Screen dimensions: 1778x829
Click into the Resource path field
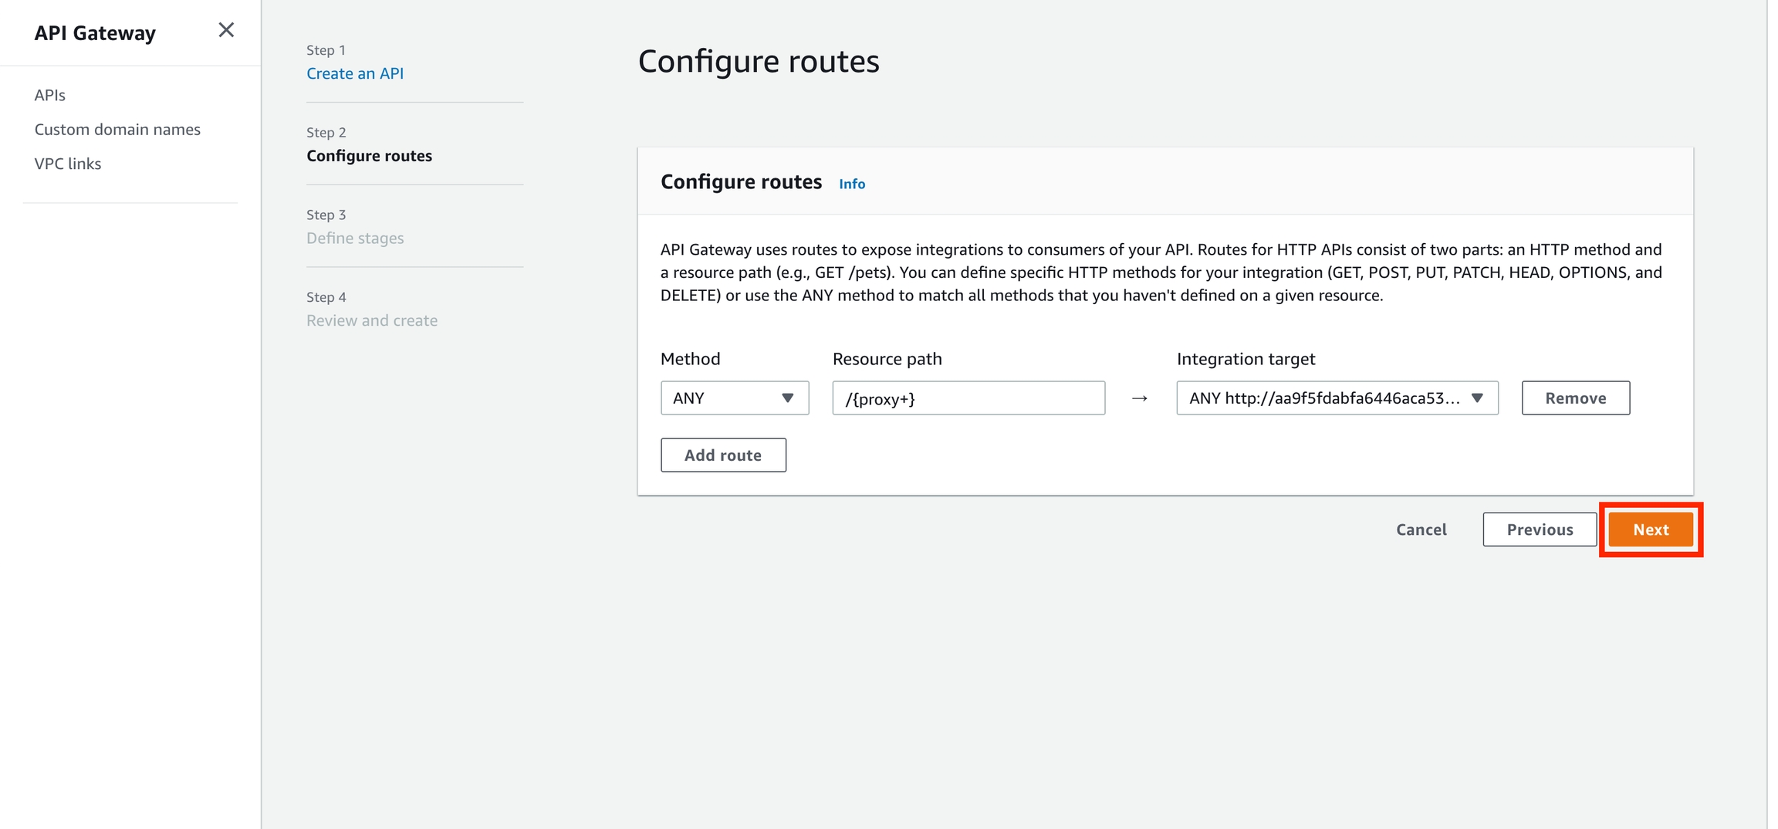(968, 398)
